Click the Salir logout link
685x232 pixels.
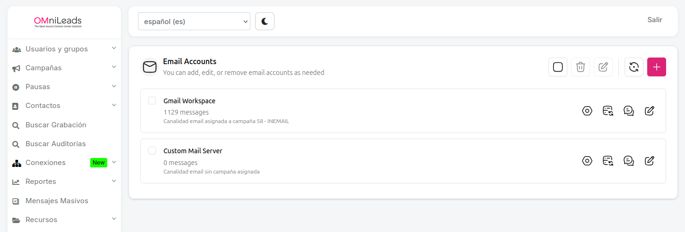[x=655, y=20]
